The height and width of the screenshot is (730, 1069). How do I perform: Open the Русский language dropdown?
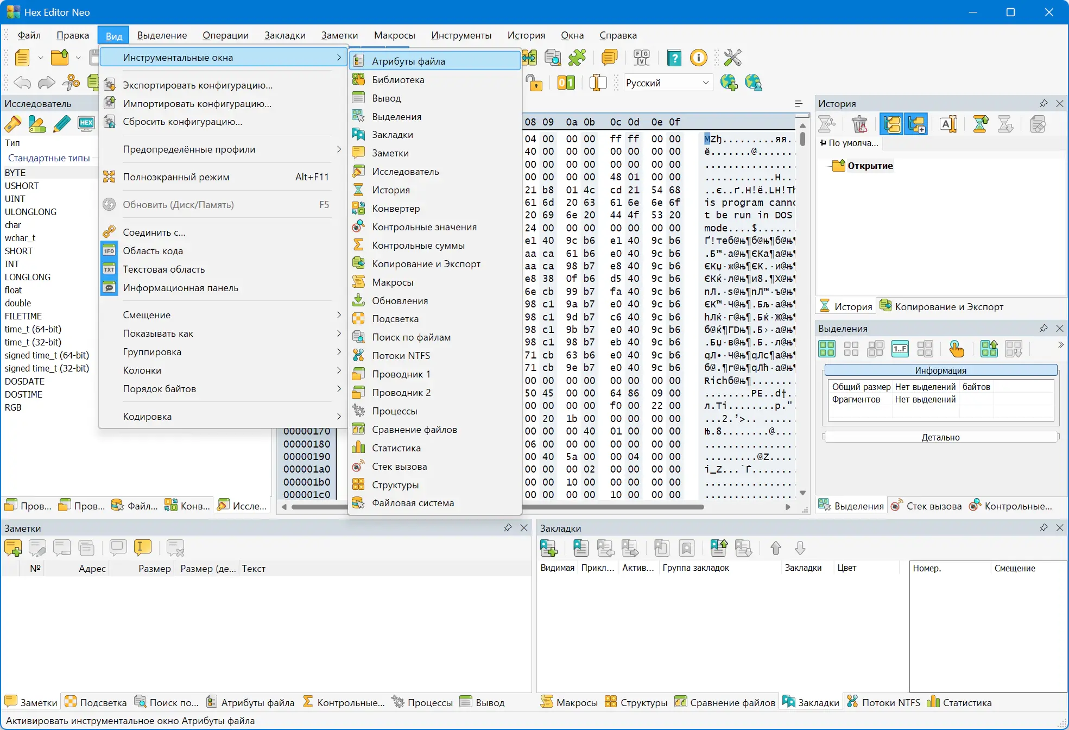coord(667,83)
